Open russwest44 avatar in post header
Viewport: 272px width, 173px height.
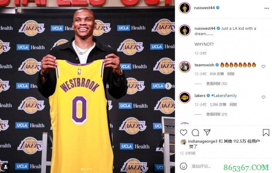185,8
